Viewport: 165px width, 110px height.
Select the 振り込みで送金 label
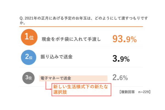coord(56,57)
